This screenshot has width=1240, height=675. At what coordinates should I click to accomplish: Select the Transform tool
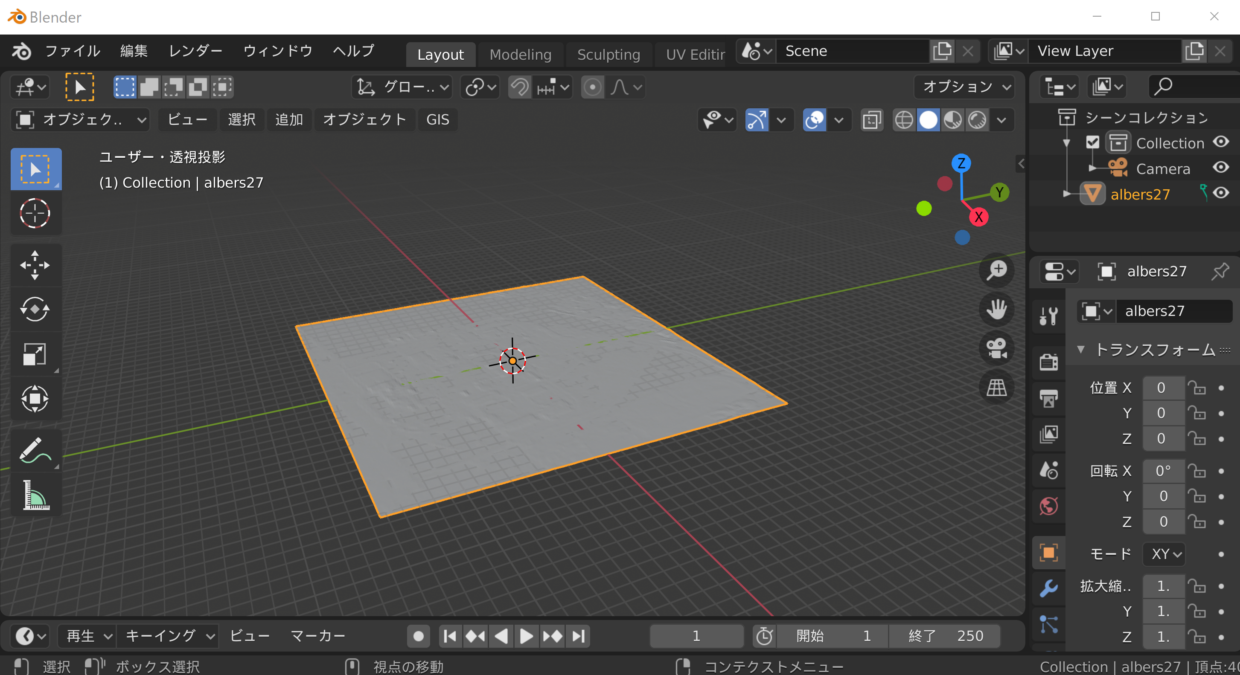coord(35,398)
